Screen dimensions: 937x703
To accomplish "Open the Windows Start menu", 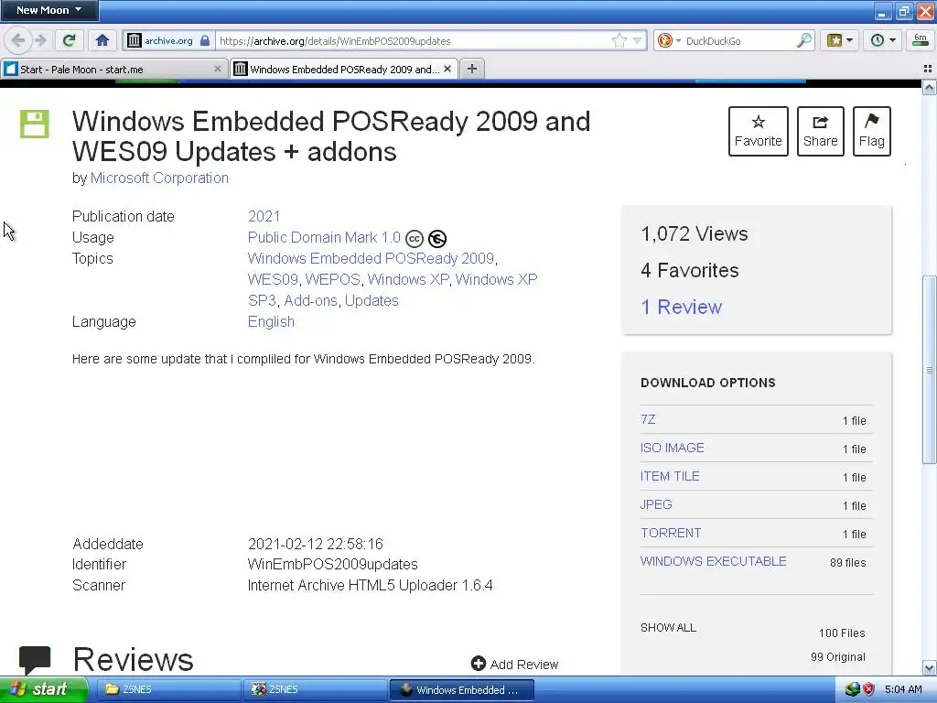I will [x=44, y=689].
